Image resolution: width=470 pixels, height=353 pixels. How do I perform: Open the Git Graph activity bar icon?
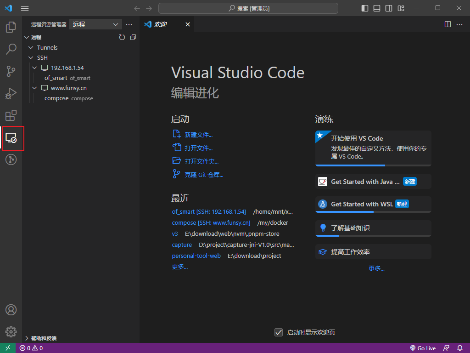[x=11, y=159]
